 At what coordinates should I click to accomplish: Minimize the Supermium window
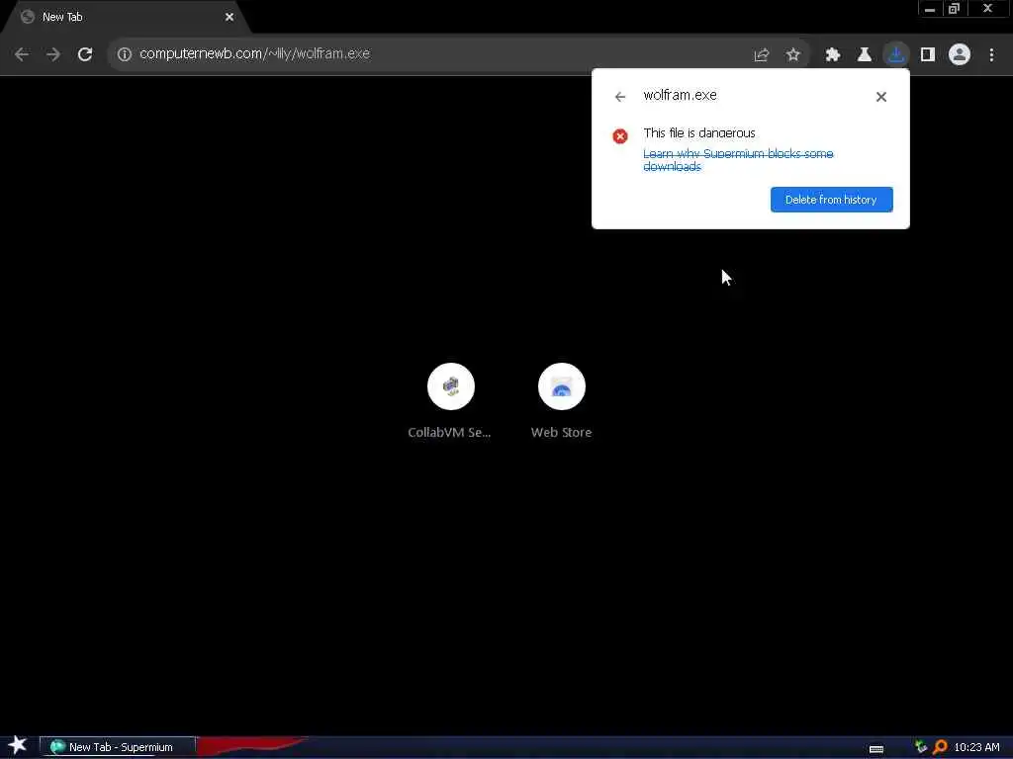pyautogui.click(x=930, y=9)
